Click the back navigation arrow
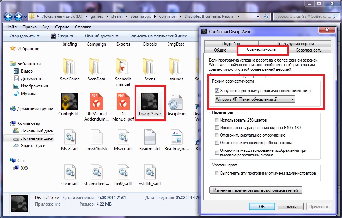This screenshot has width=342, height=218. 9,16
